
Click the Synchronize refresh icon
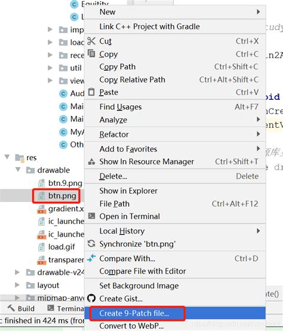tap(91, 243)
